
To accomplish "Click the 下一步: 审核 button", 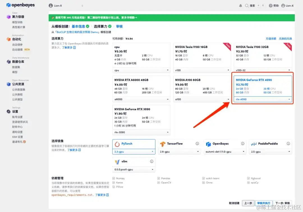I will point(283,203).
